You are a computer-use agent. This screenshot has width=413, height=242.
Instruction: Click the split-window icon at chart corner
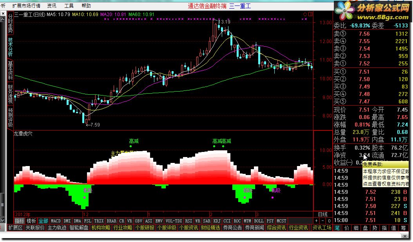311,14
